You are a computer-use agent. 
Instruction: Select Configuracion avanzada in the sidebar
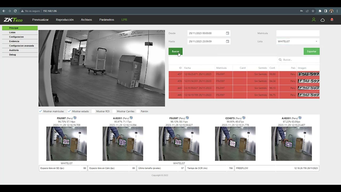tap(20, 46)
